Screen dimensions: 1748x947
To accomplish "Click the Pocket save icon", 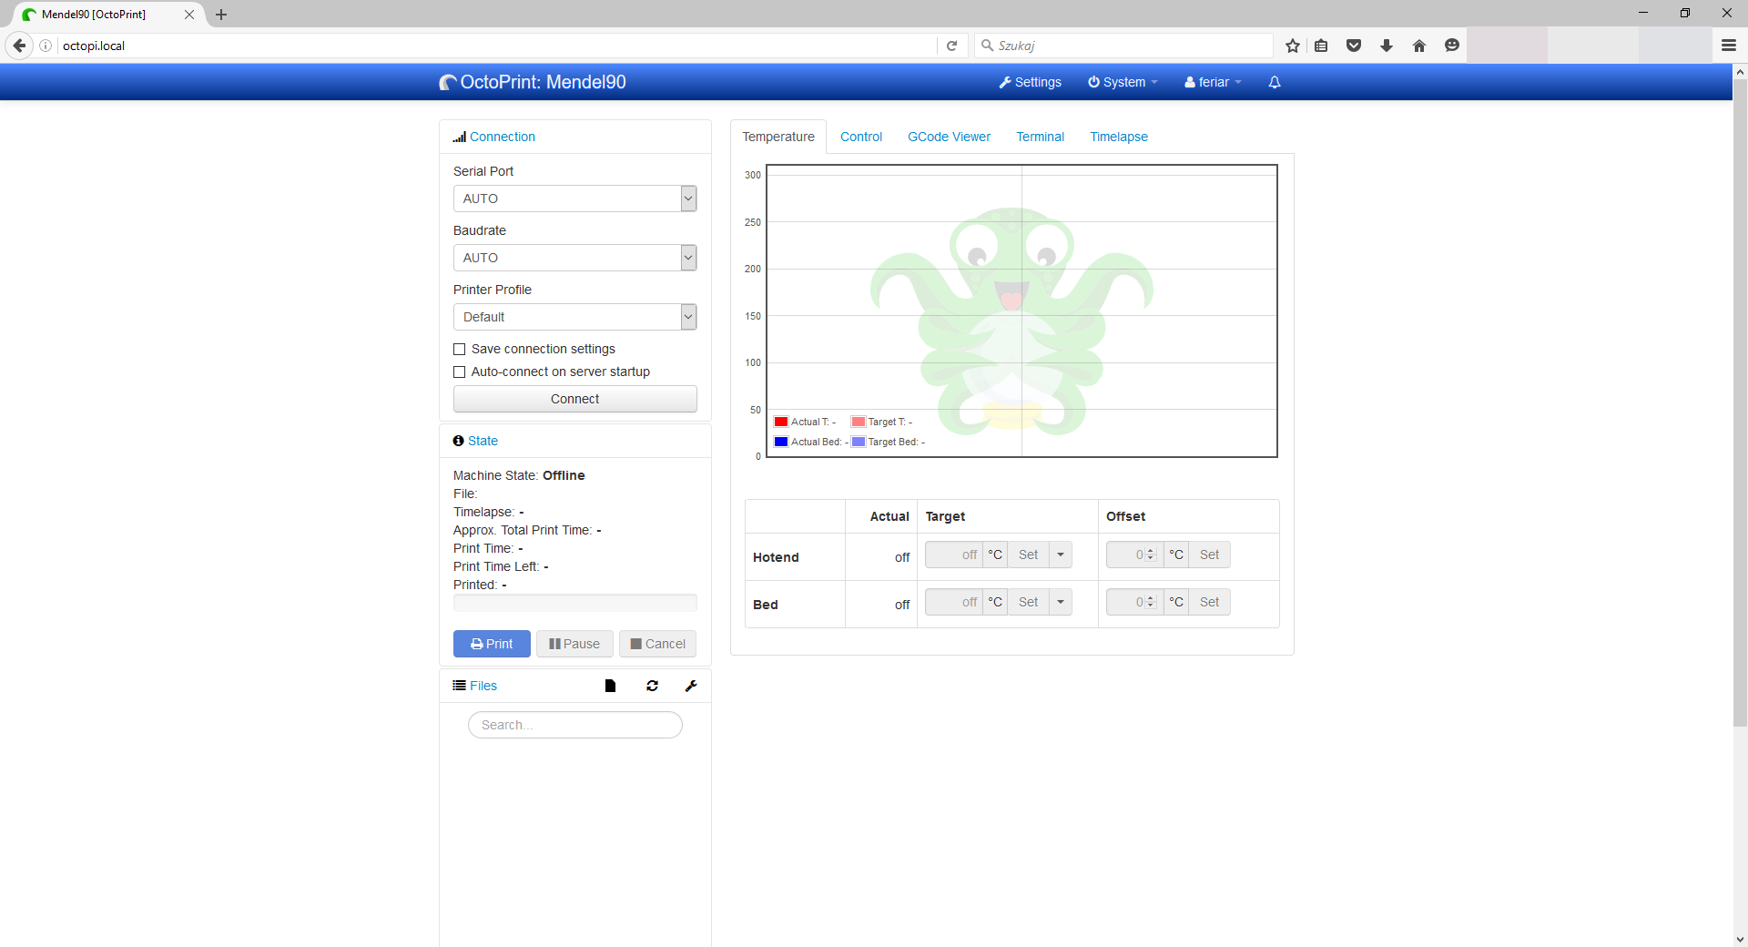I will pos(1354,46).
